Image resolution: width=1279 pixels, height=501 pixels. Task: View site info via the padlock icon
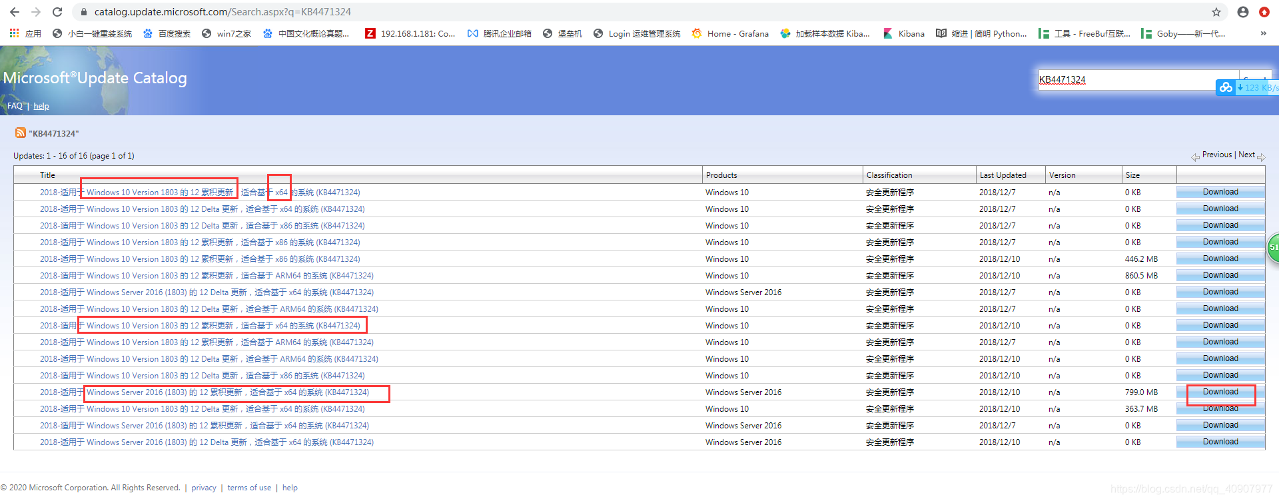pyautogui.click(x=84, y=12)
